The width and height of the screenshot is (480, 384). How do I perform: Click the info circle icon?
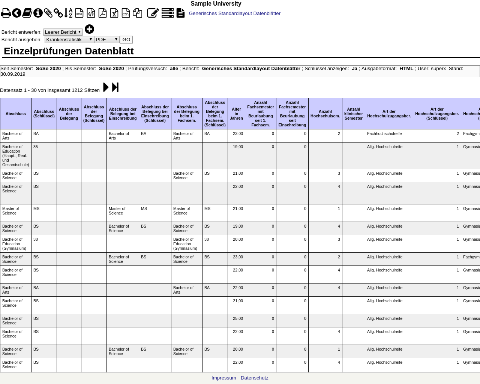tap(38, 13)
